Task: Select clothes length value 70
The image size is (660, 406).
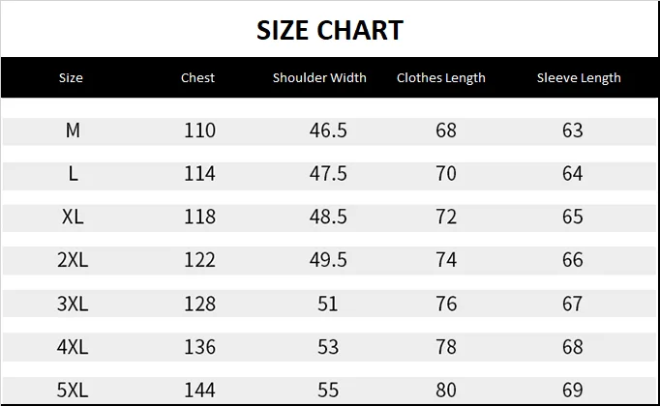Action: tap(446, 174)
